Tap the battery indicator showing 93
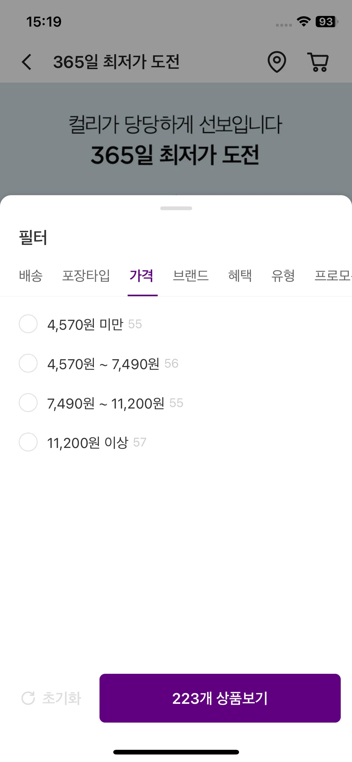This screenshot has height=762, width=352. (x=327, y=22)
